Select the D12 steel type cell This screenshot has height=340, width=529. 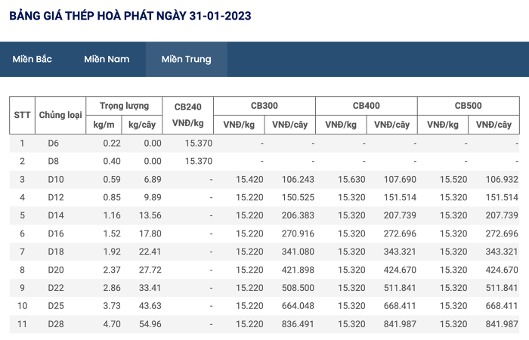click(x=56, y=197)
